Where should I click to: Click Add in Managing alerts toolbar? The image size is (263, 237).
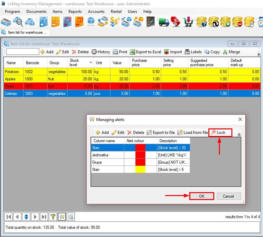pyautogui.click(x=102, y=133)
